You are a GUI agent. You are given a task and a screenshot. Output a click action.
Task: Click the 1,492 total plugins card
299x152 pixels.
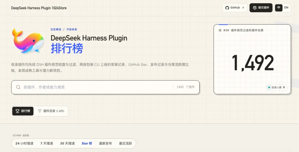click(x=252, y=59)
